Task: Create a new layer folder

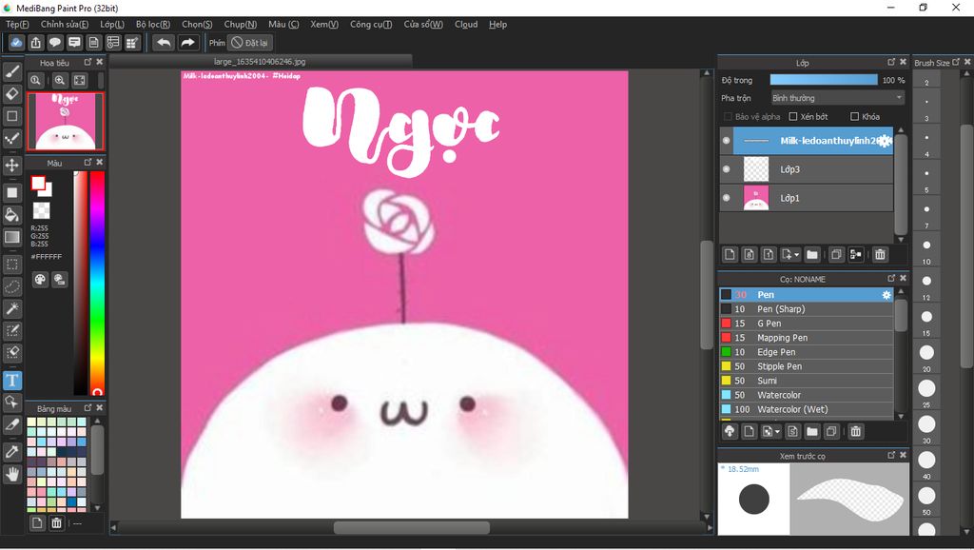Action: click(x=812, y=254)
